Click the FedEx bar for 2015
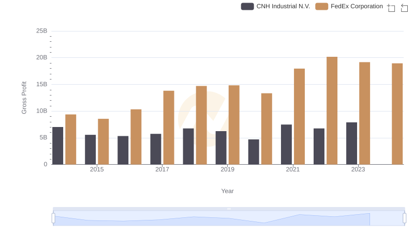 tap(103, 141)
